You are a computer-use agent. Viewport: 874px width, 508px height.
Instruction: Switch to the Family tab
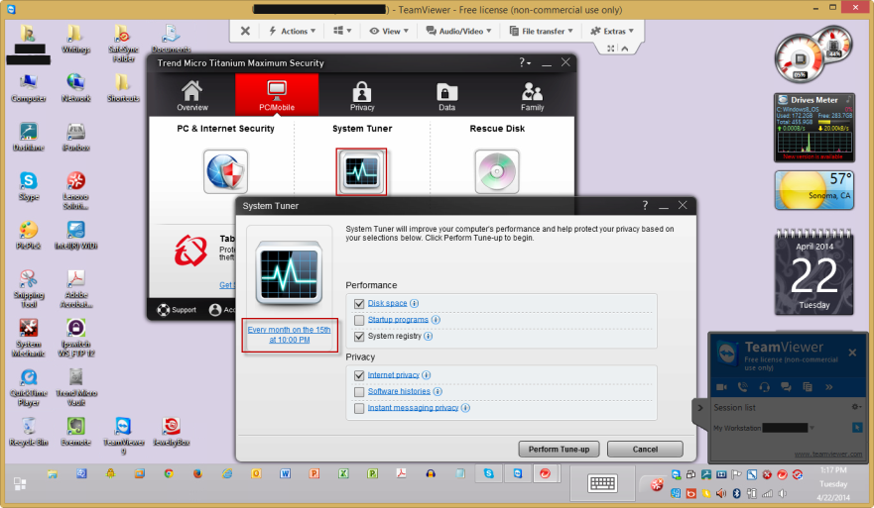click(532, 96)
